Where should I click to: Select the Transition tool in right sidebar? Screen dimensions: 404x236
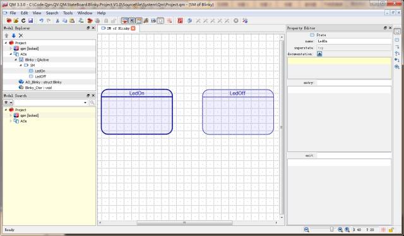click(397, 47)
